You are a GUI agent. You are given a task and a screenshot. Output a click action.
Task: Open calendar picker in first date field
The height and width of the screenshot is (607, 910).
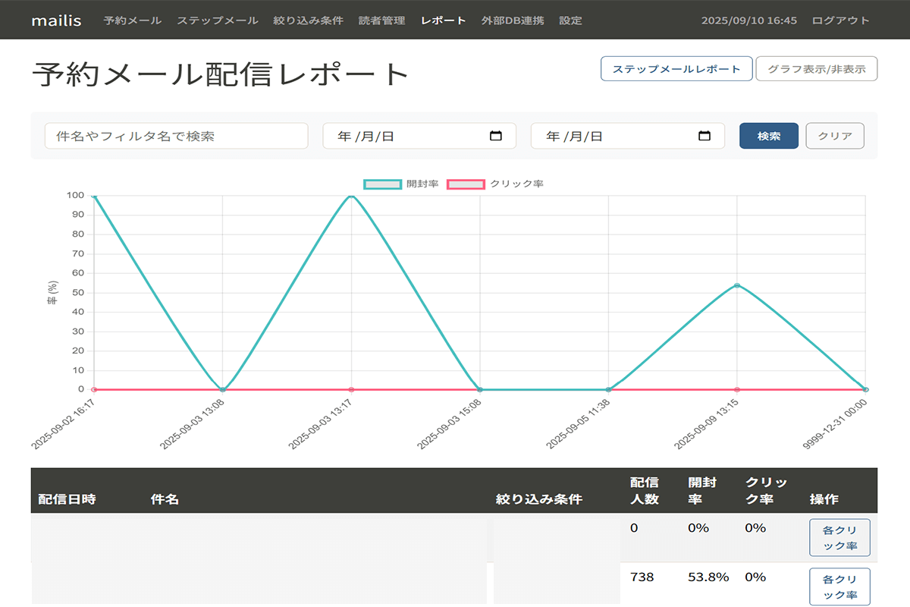click(x=496, y=136)
